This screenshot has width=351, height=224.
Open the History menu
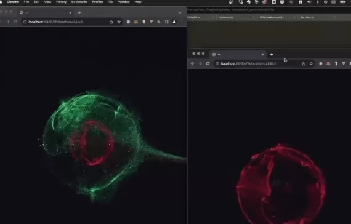pyautogui.click(x=62, y=2)
